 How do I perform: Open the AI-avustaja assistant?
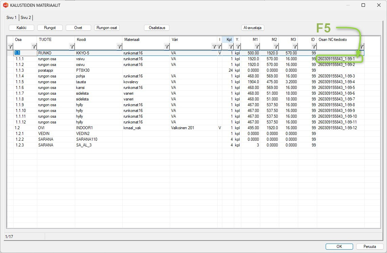252,28
